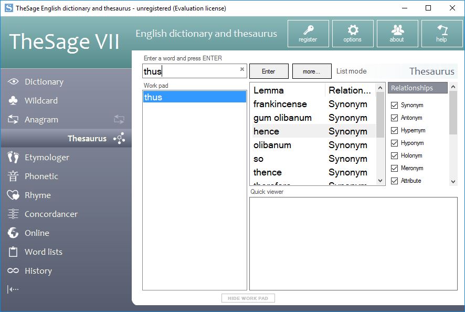
Task: Select the 'frankincense' lemma row
Action: 313,104
